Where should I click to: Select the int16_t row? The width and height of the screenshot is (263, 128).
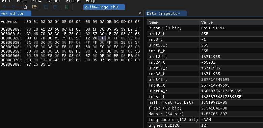205,51
